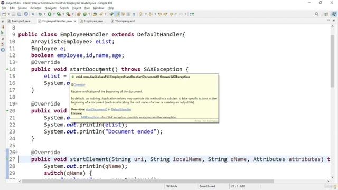The image size is (338, 190).
Task: Expand the Coverage dropdown arrow
Action: pos(63,14)
